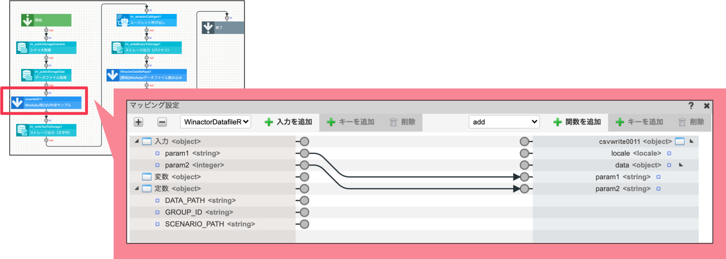Viewport: 726px width, 259px height.
Task: Click the text storage output node icon
Action: click(22, 130)
